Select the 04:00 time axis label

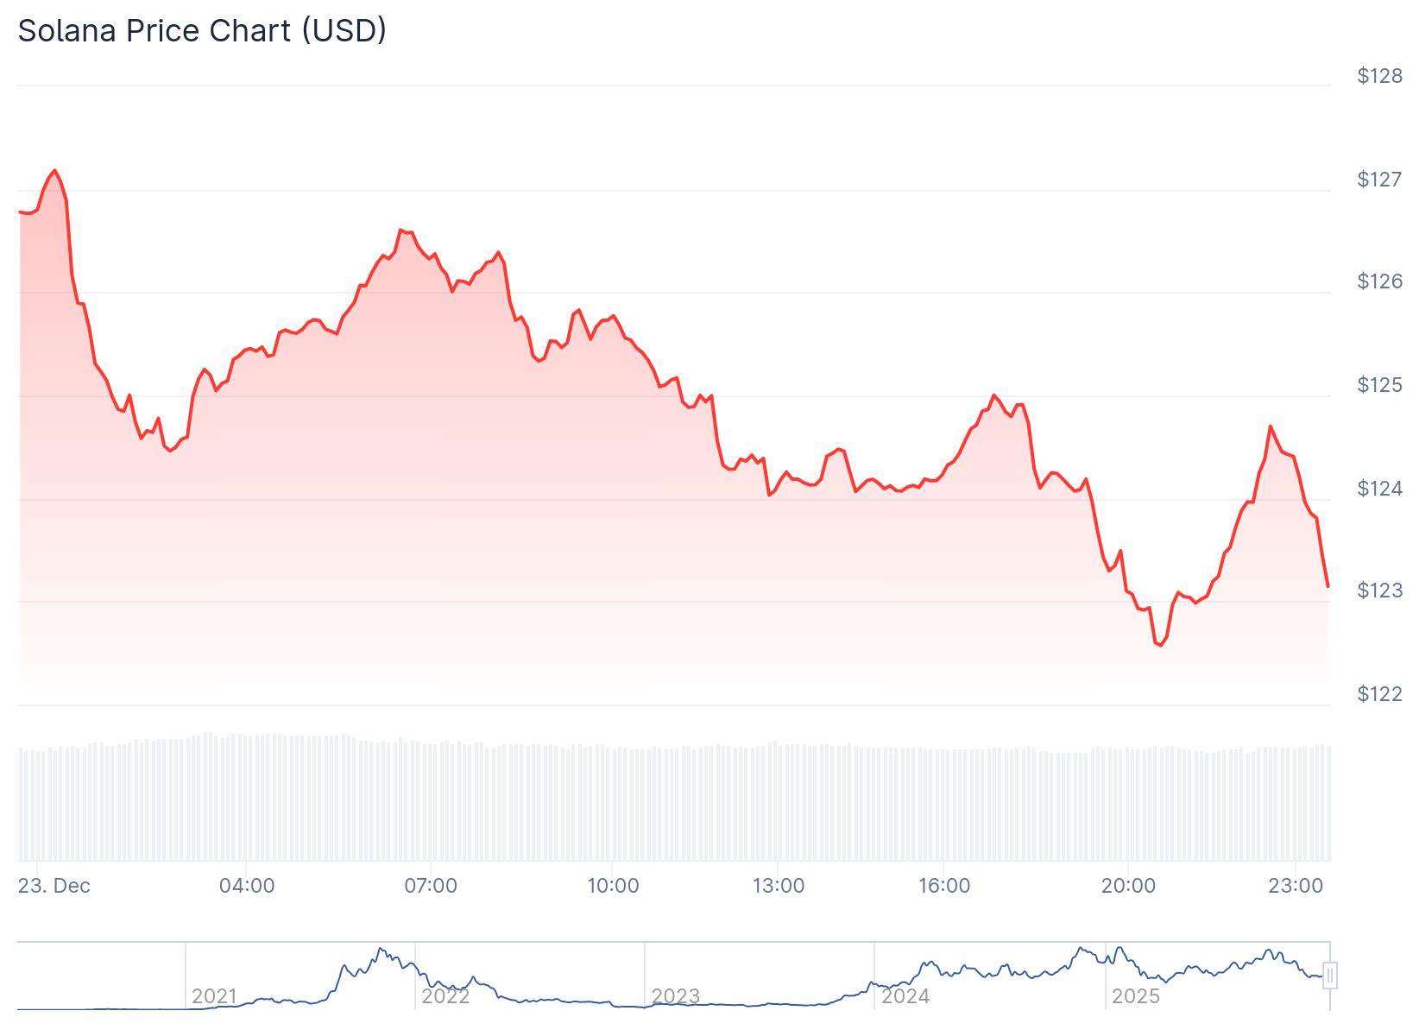click(247, 886)
